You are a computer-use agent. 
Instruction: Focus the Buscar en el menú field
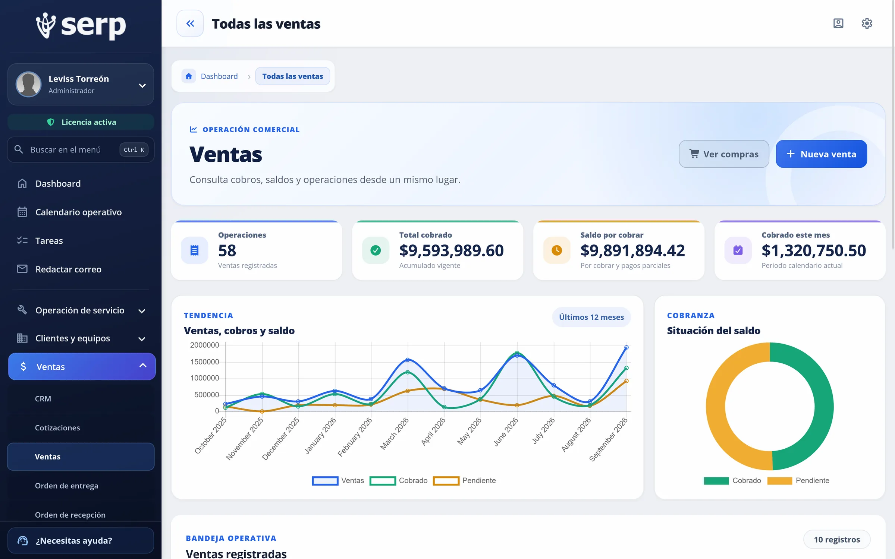tap(81, 149)
